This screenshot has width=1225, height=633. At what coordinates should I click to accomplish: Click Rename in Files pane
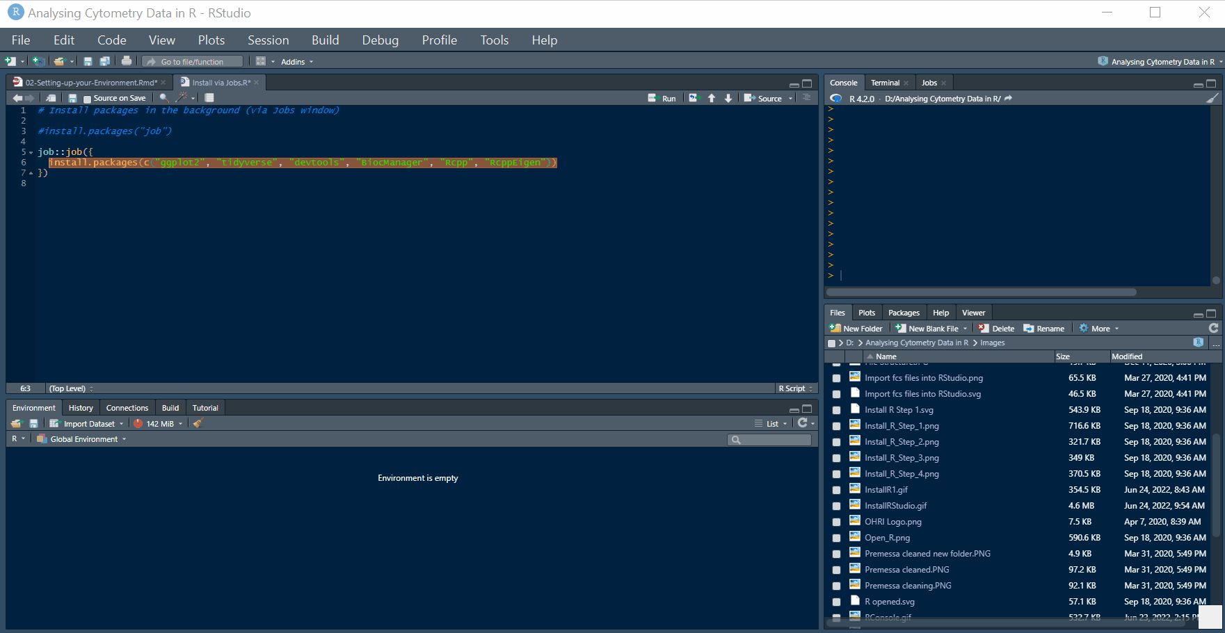tap(1044, 329)
